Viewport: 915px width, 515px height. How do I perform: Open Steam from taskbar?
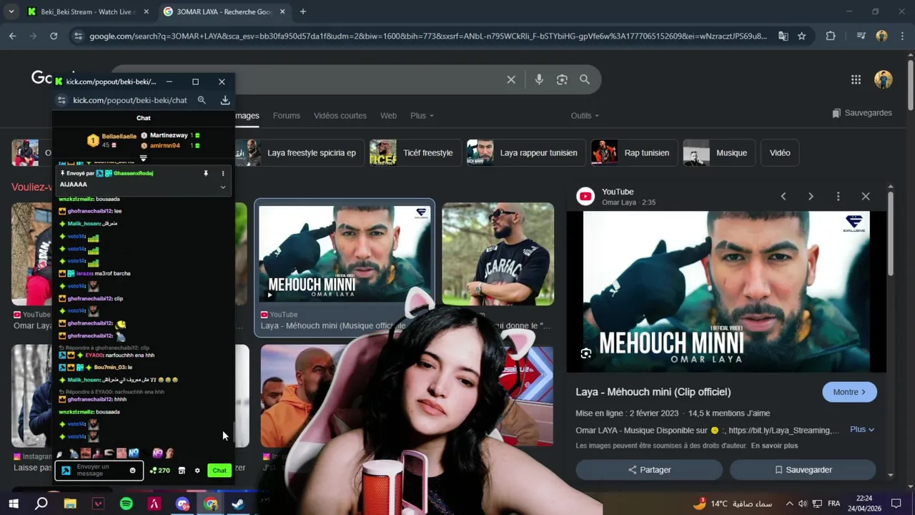[x=238, y=504]
